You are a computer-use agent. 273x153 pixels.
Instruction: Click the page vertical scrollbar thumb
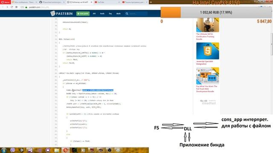click(272, 44)
